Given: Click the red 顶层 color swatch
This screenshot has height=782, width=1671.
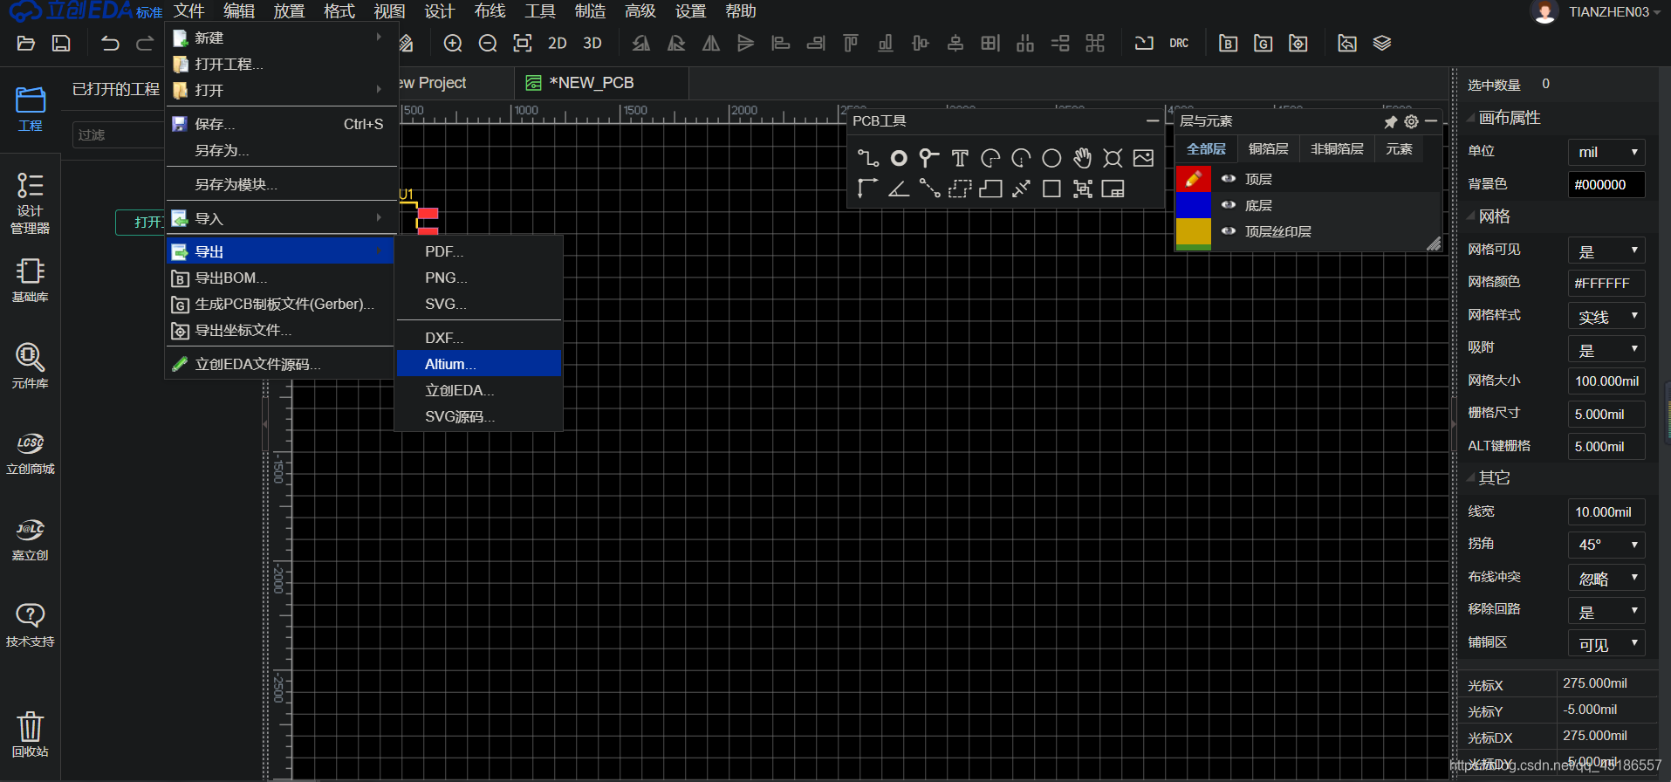Looking at the screenshot, I should tap(1193, 178).
